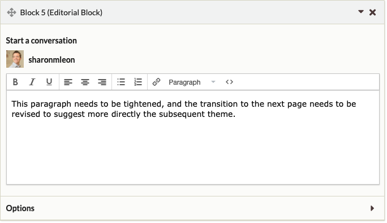
Task: Insert a hyperlink with the link icon
Action: (157, 82)
